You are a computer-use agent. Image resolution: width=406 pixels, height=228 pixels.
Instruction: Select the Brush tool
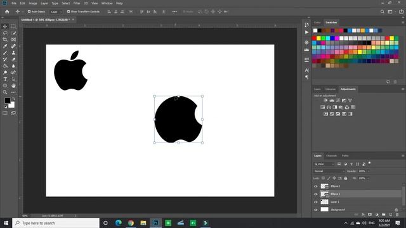point(5,53)
